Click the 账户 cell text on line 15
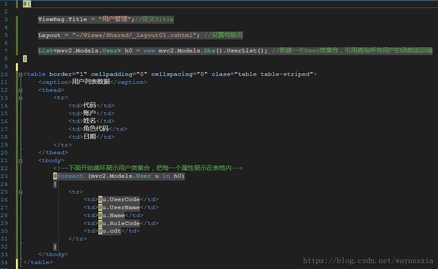Image resolution: width=438 pixels, height=269 pixels. (90, 113)
